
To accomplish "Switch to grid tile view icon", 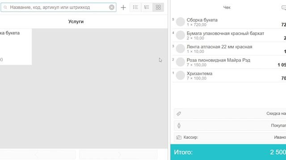I will tap(158, 7).
